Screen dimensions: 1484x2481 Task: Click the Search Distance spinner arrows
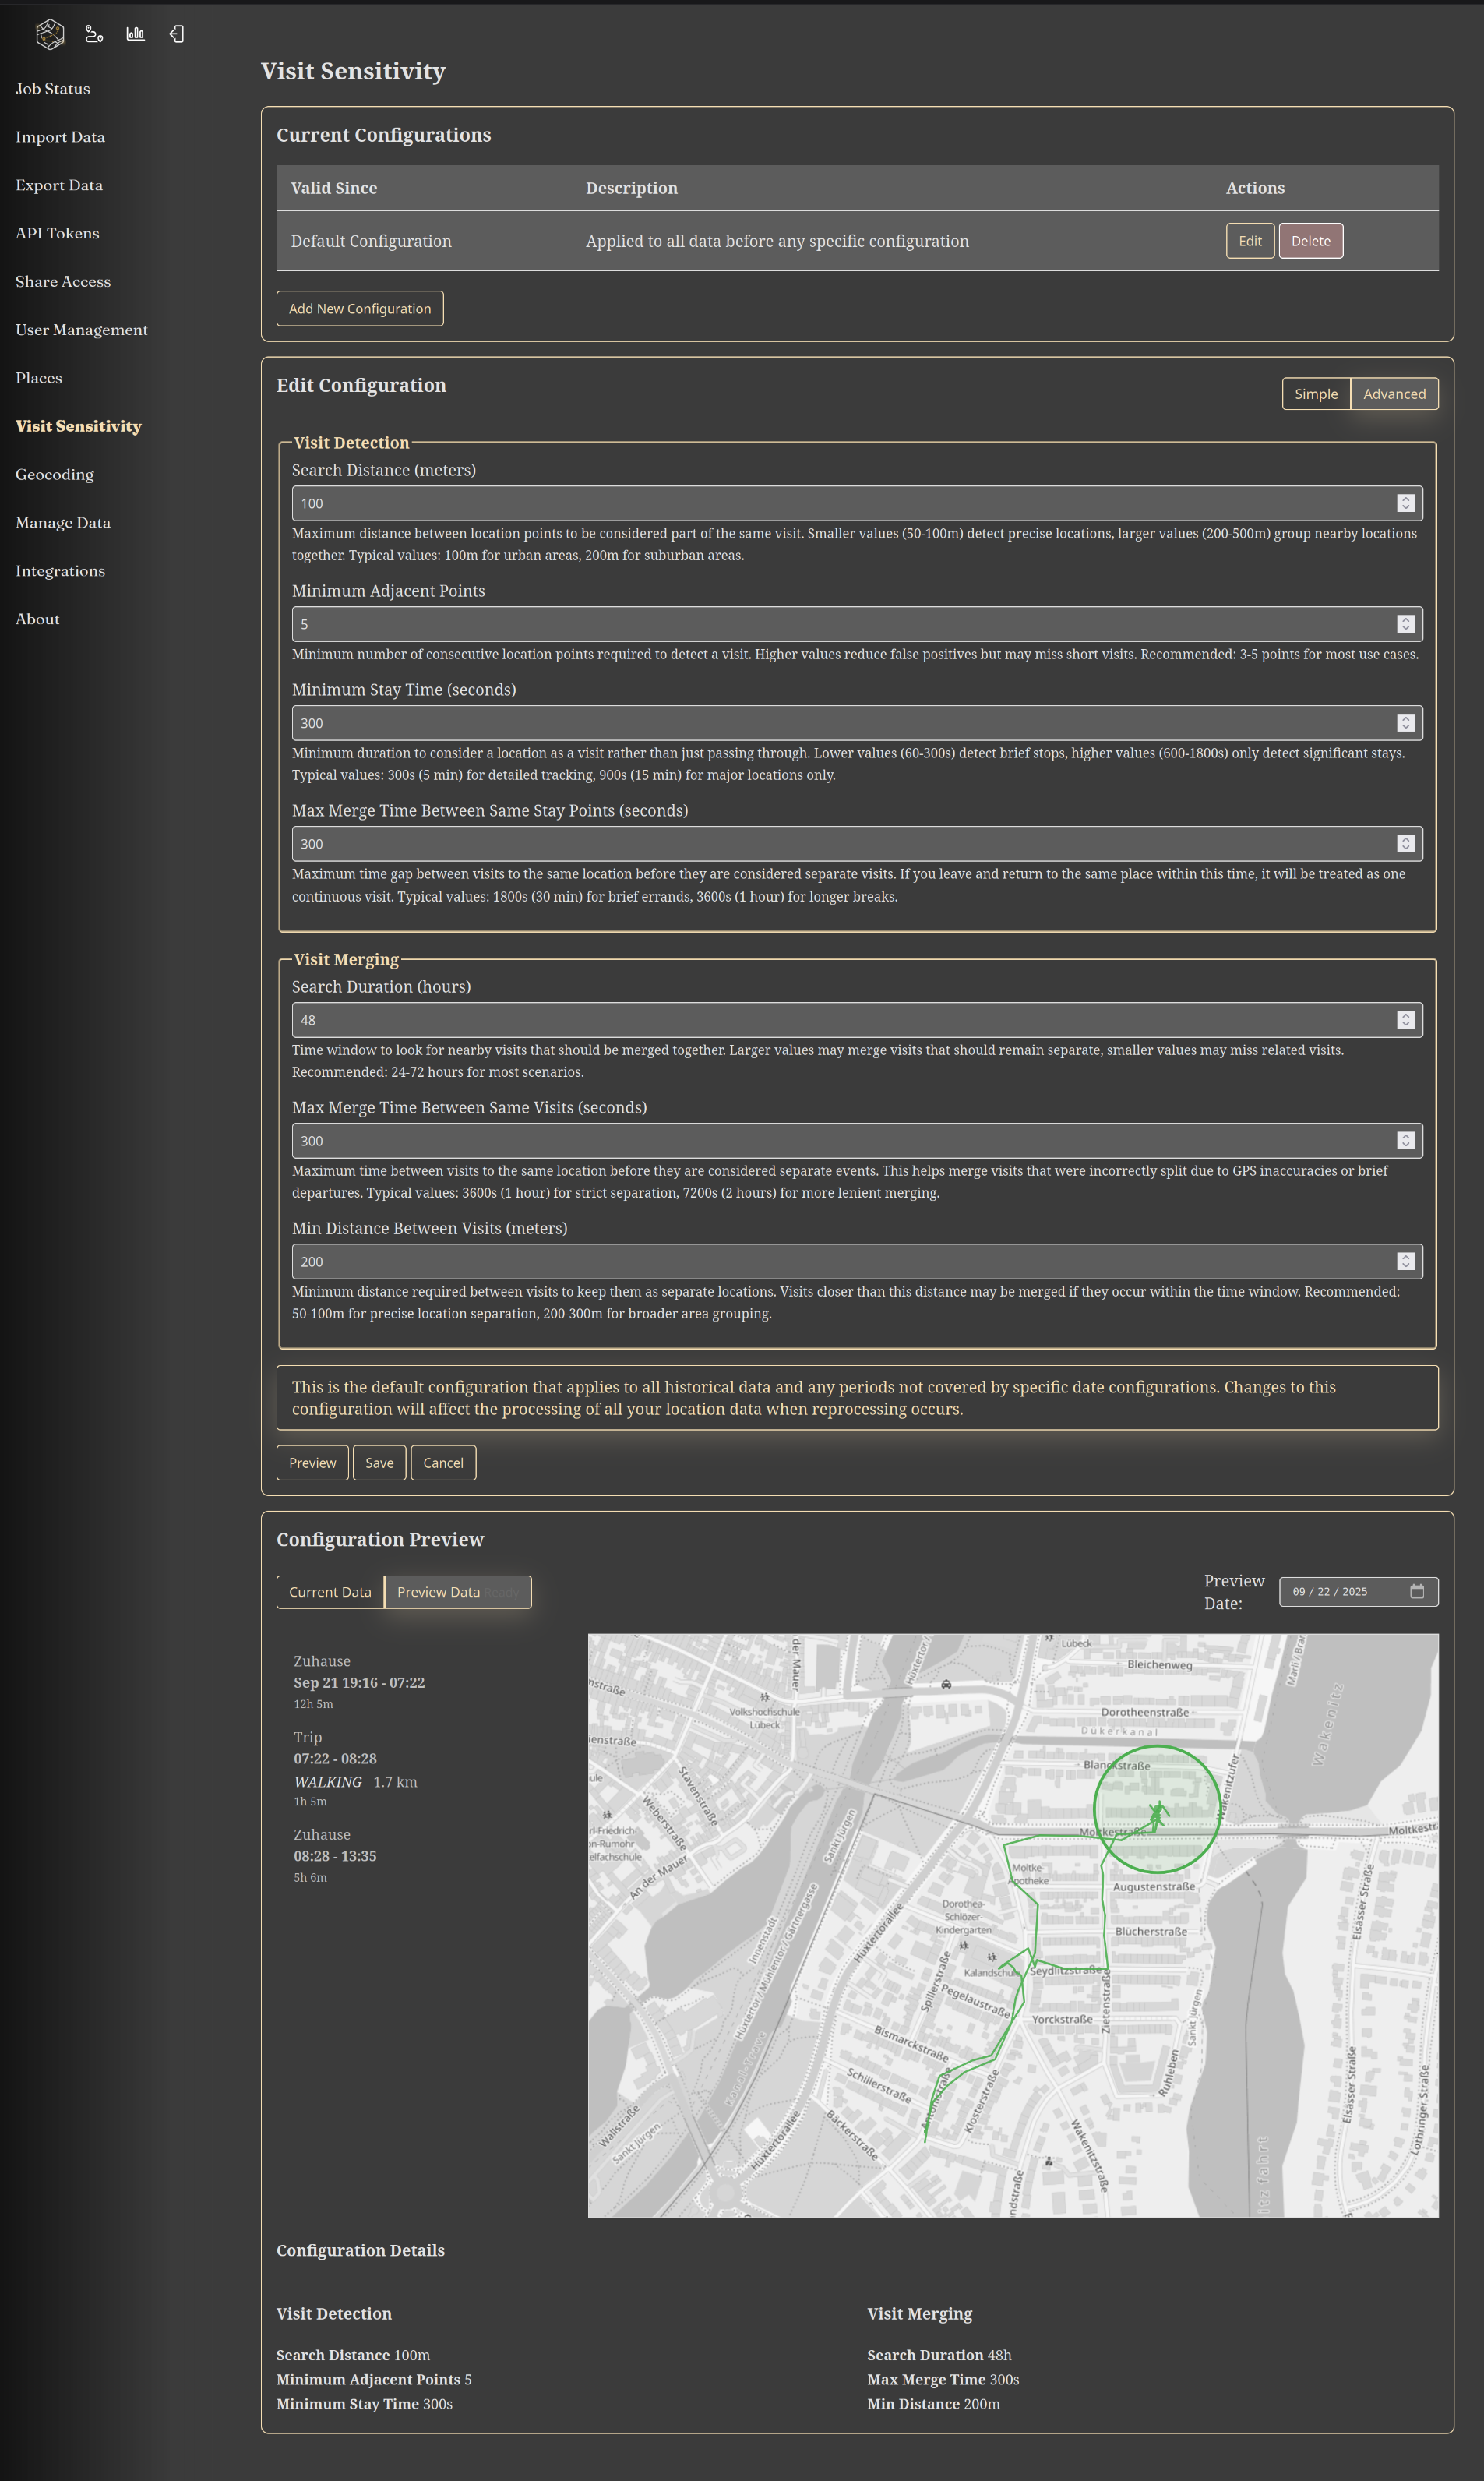pyautogui.click(x=1405, y=503)
